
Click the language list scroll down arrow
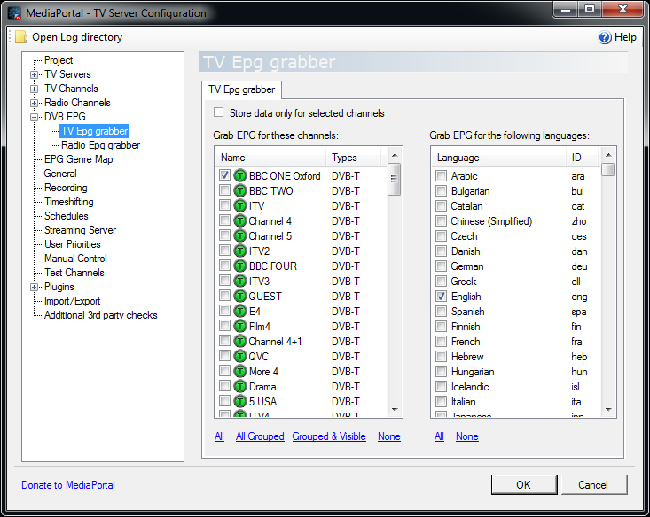[x=608, y=410]
